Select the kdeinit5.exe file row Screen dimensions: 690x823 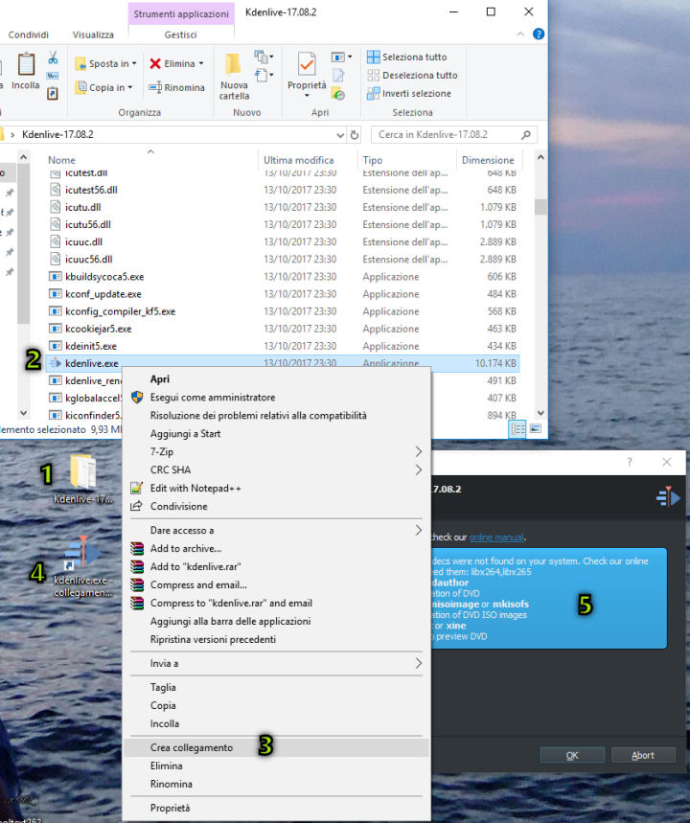click(x=283, y=346)
